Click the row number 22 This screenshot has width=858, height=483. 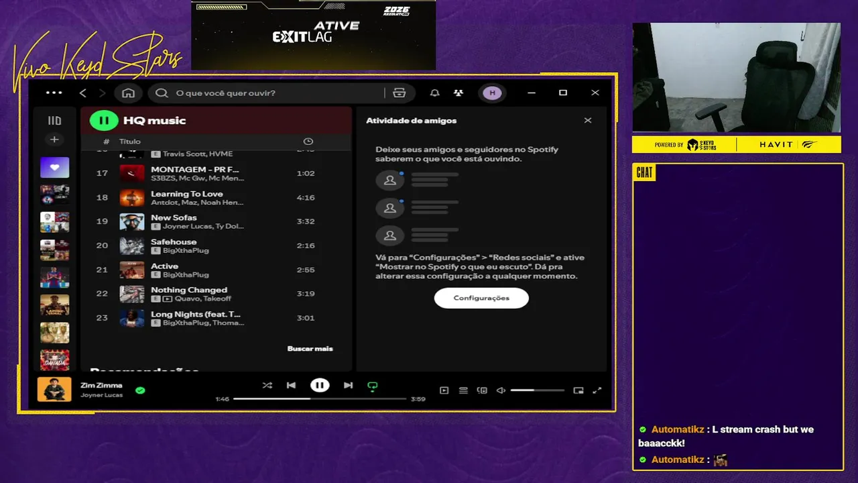pyautogui.click(x=102, y=294)
